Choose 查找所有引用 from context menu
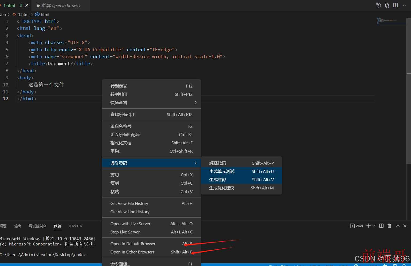Screen dimensions: 411x266 click(151, 114)
